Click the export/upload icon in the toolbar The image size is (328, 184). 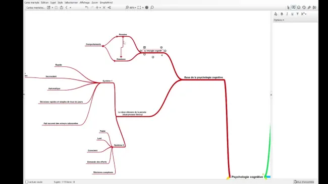[x=62, y=8]
